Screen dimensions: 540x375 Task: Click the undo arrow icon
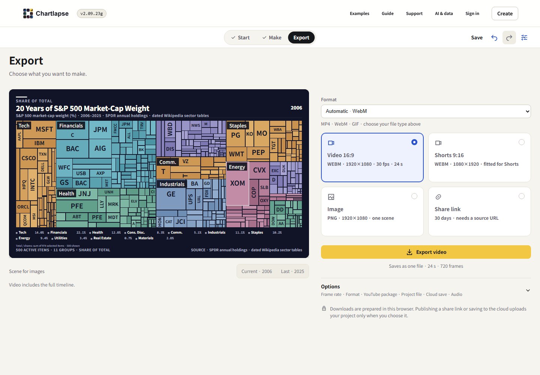point(494,37)
